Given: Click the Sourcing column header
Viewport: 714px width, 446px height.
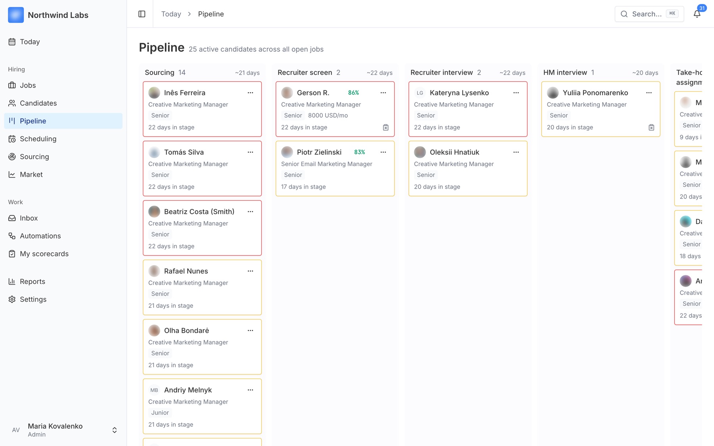Looking at the screenshot, I should pos(159,73).
